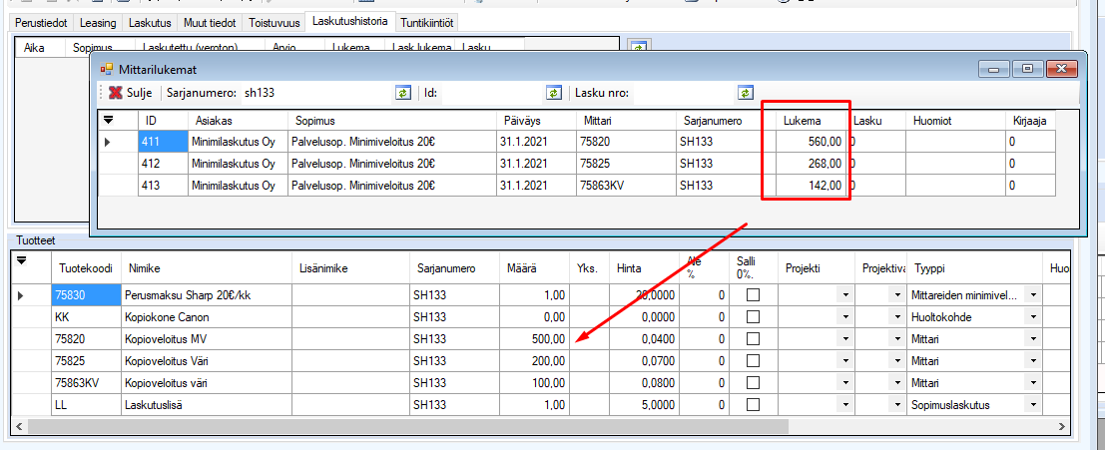1105x450 pixels.
Task: Click refresh icon beside Laskutushistoria grid
Action: click(x=638, y=46)
